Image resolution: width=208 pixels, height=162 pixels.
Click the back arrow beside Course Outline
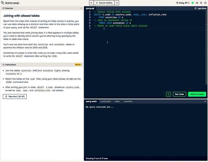pos(91,3)
